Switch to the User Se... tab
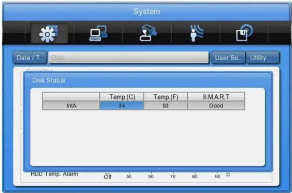The width and height of the screenshot is (292, 193). point(228,58)
